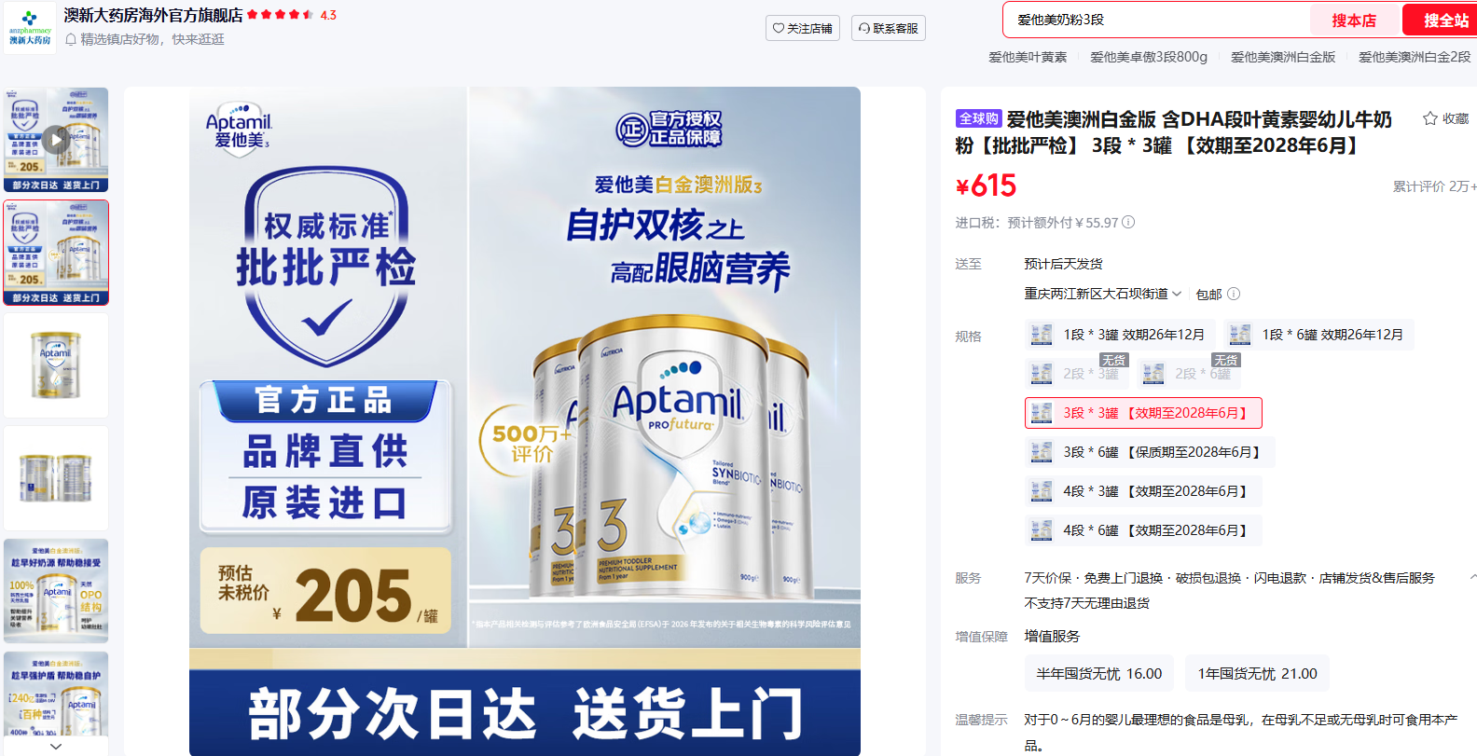The image size is (1477, 756).
Task: Click the anzpharmacy store logo
Action: coord(30,28)
